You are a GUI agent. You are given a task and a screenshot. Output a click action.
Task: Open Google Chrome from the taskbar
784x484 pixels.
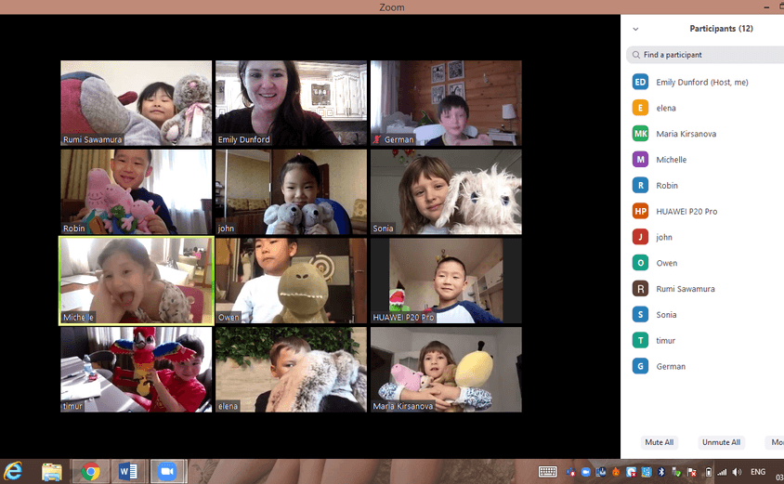[91, 472]
